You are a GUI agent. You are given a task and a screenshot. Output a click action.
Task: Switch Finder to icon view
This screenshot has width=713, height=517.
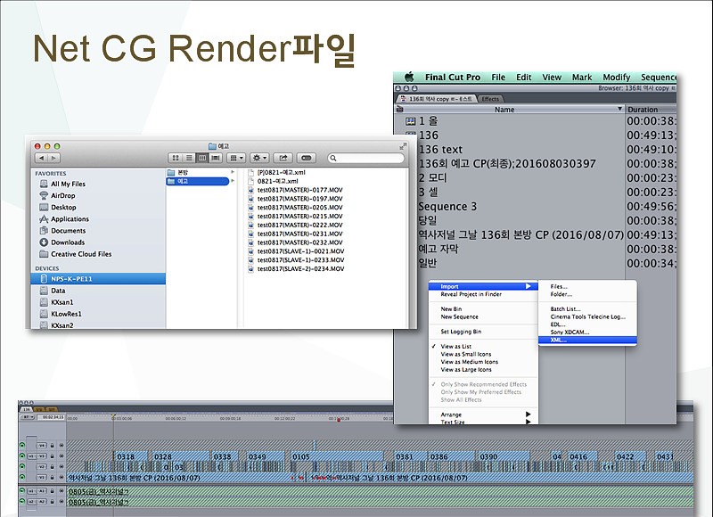(176, 158)
